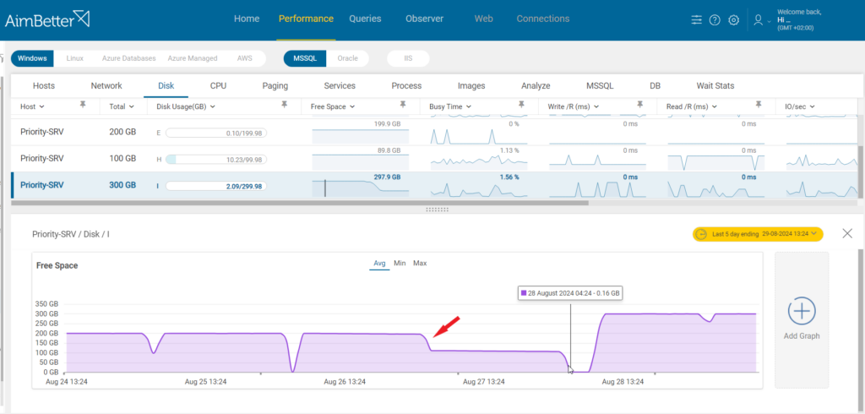Switch platform toggle to Linux
This screenshot has height=414, width=865.
74,58
